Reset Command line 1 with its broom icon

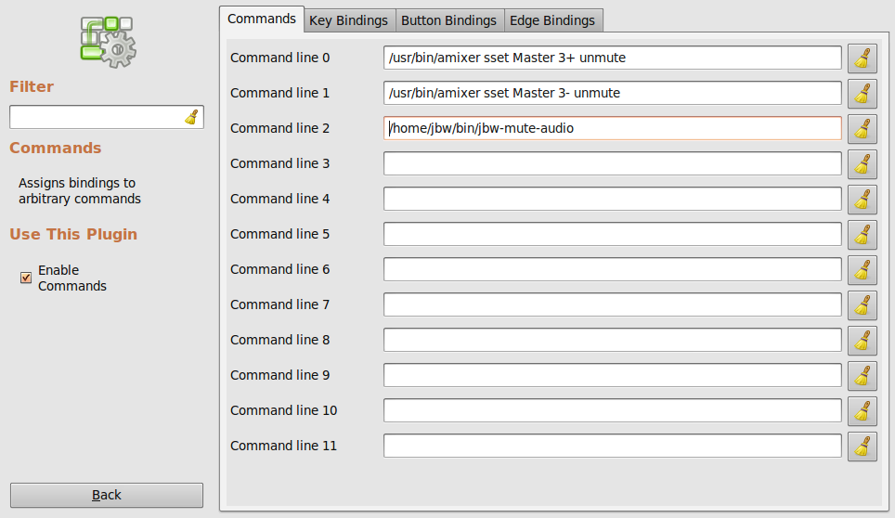[x=863, y=93]
